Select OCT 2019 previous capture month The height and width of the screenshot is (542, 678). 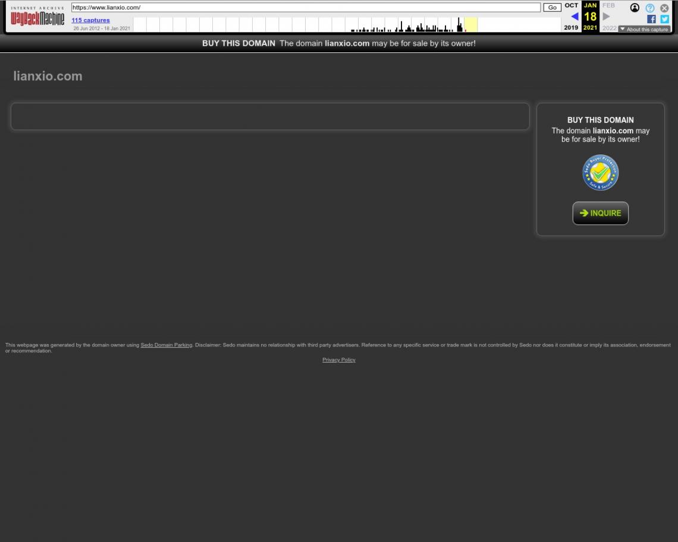[571, 17]
